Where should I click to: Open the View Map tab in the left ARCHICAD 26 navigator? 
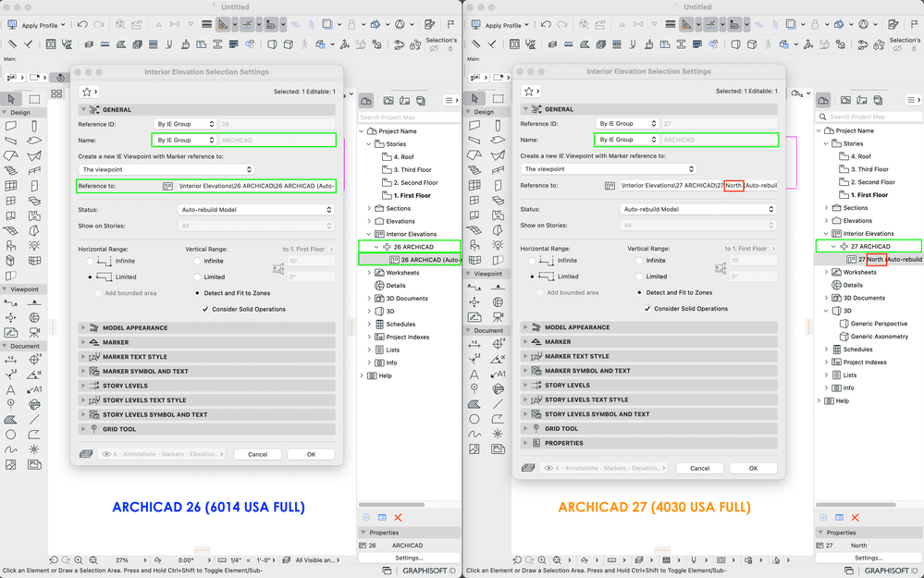pyautogui.click(x=388, y=101)
